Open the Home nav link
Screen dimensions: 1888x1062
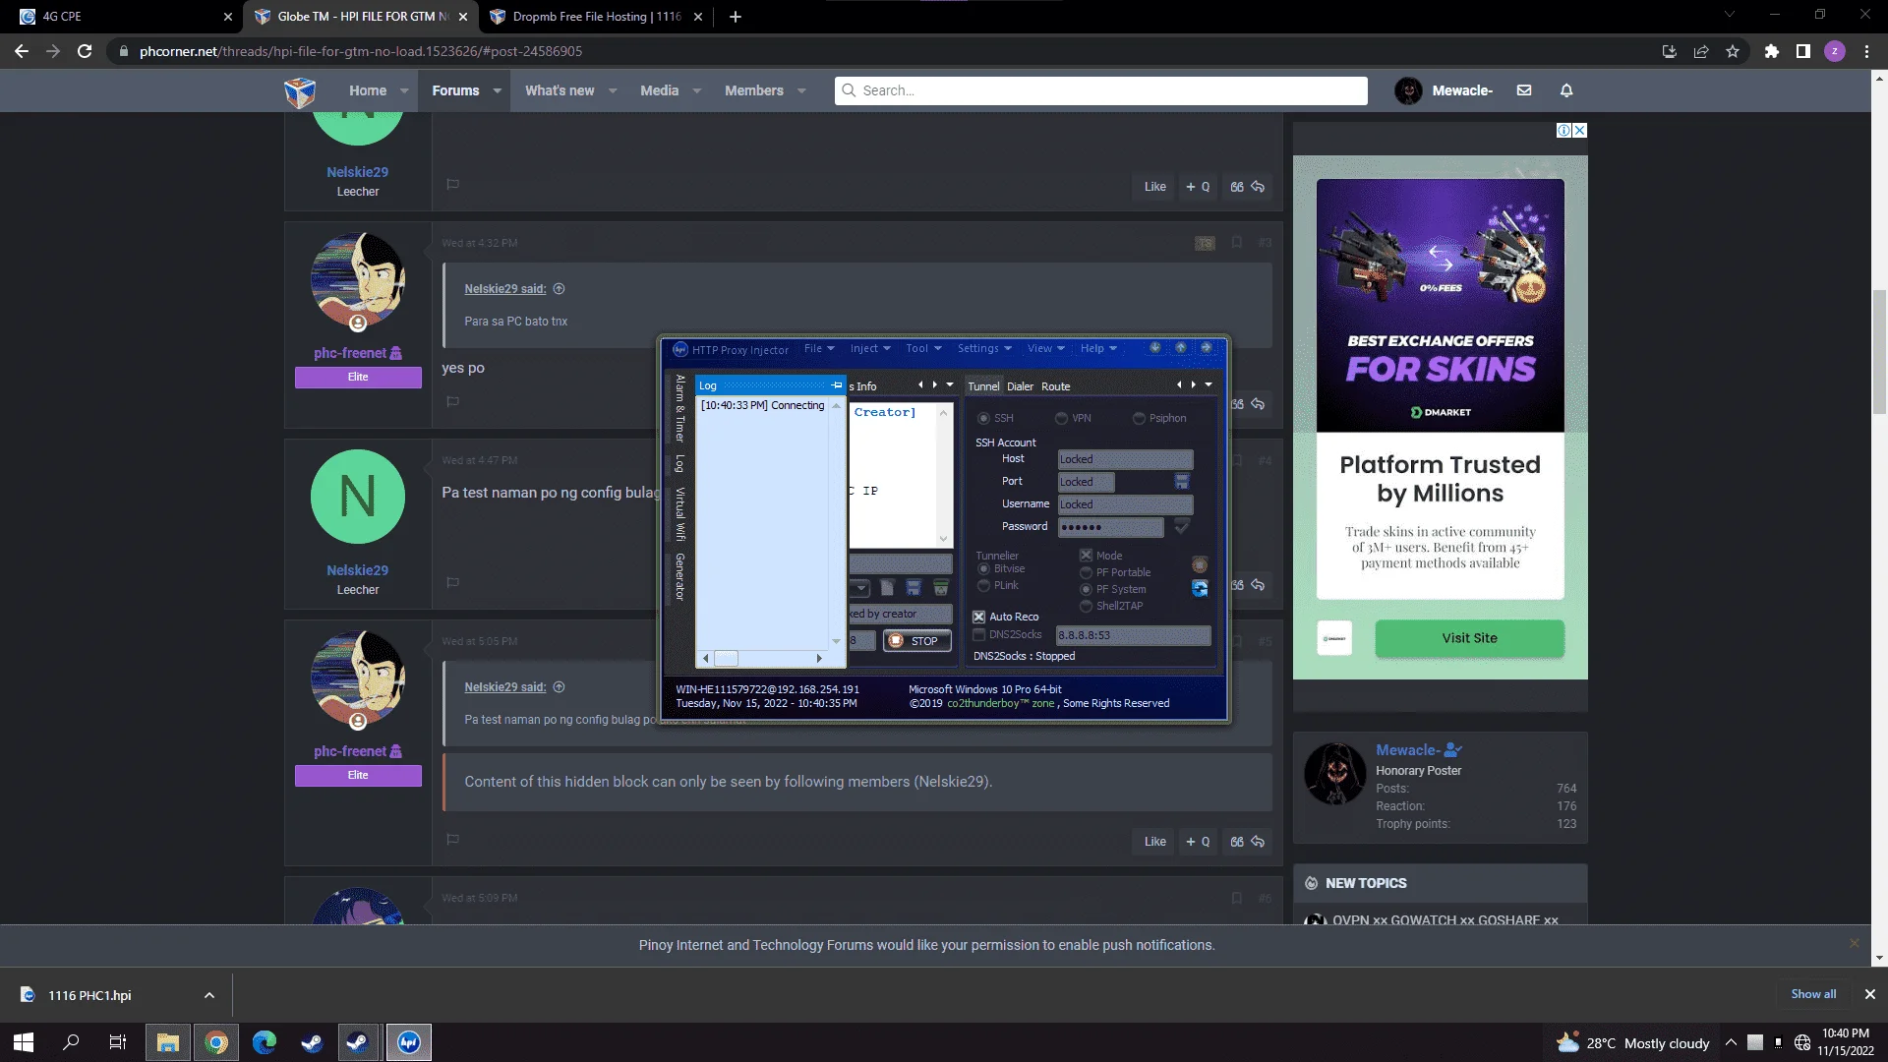coord(368,90)
